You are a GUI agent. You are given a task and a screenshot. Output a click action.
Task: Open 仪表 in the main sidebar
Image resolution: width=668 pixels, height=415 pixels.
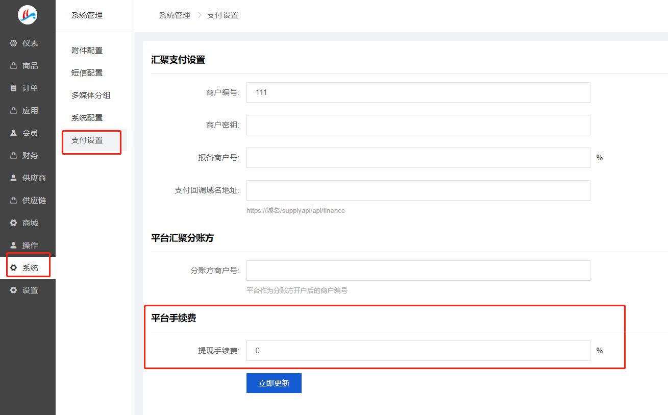click(28, 43)
